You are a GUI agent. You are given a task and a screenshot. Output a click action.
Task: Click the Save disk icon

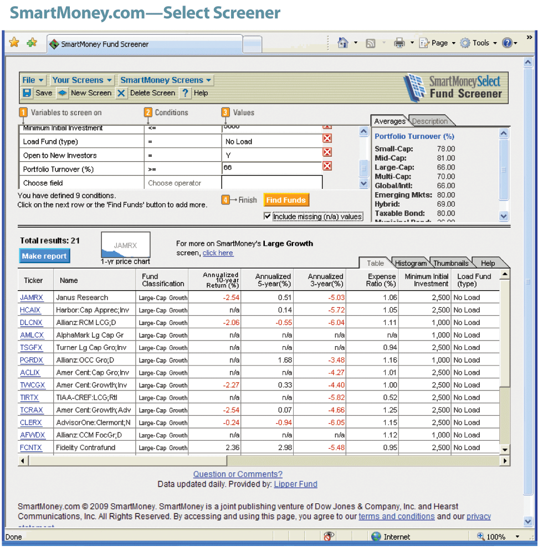pyautogui.click(x=27, y=93)
